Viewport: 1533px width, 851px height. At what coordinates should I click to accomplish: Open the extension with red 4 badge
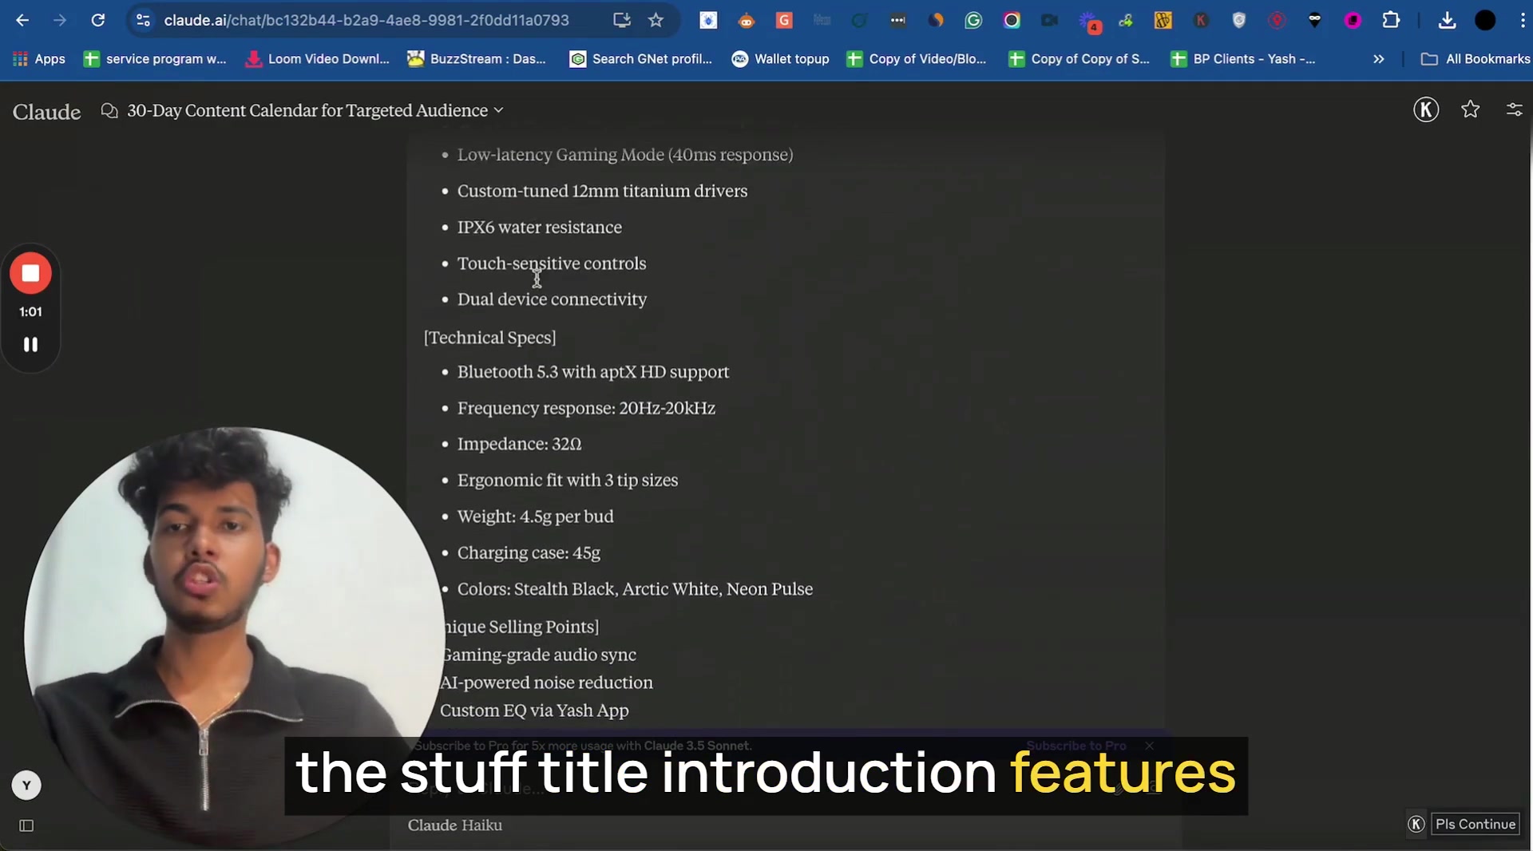tap(1088, 22)
